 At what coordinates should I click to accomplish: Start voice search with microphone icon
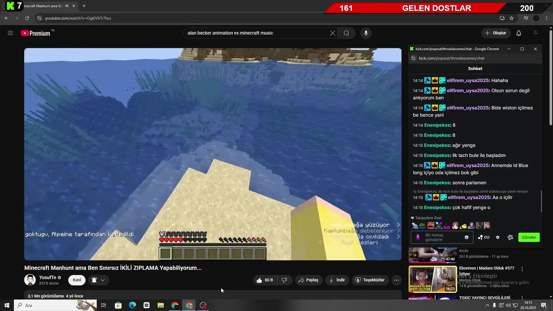pos(366,33)
